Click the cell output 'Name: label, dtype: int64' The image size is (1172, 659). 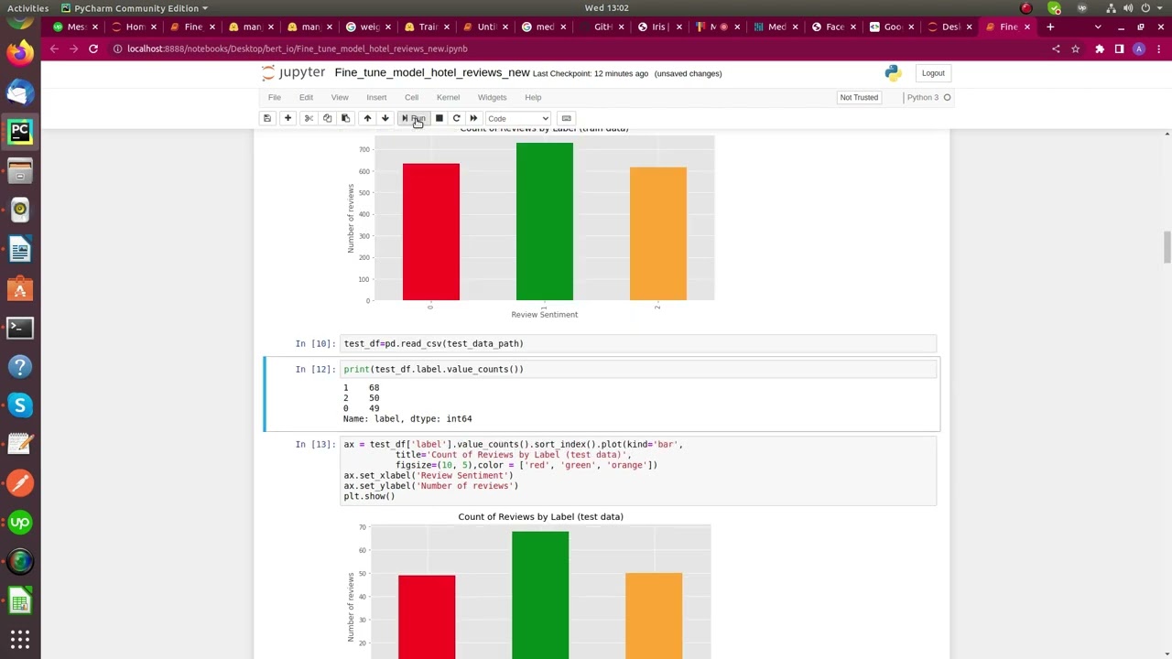click(x=407, y=418)
